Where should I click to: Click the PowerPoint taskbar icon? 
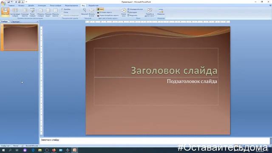coord(75,150)
